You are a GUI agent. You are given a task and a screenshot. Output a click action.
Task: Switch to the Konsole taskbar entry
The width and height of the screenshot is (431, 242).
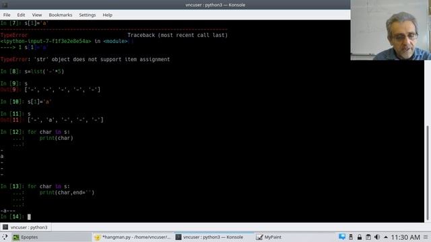coord(213,237)
